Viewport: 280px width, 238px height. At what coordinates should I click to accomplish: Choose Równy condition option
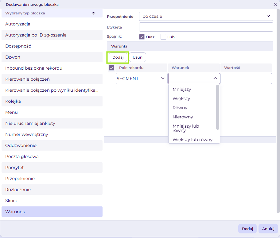[192, 108]
